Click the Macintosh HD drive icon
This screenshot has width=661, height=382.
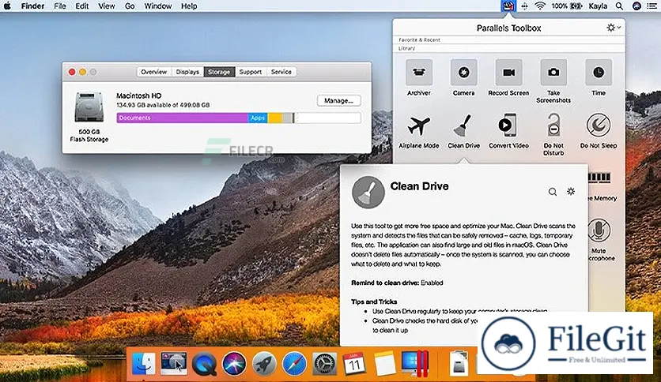click(89, 107)
